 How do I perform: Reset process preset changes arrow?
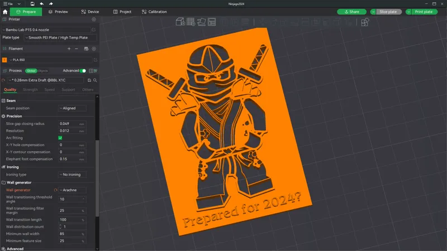[x=3, y=80]
